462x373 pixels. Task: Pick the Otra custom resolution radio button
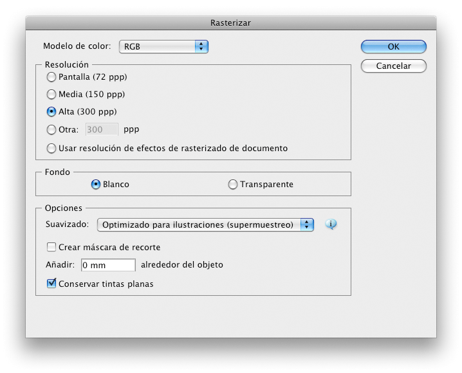(51, 130)
